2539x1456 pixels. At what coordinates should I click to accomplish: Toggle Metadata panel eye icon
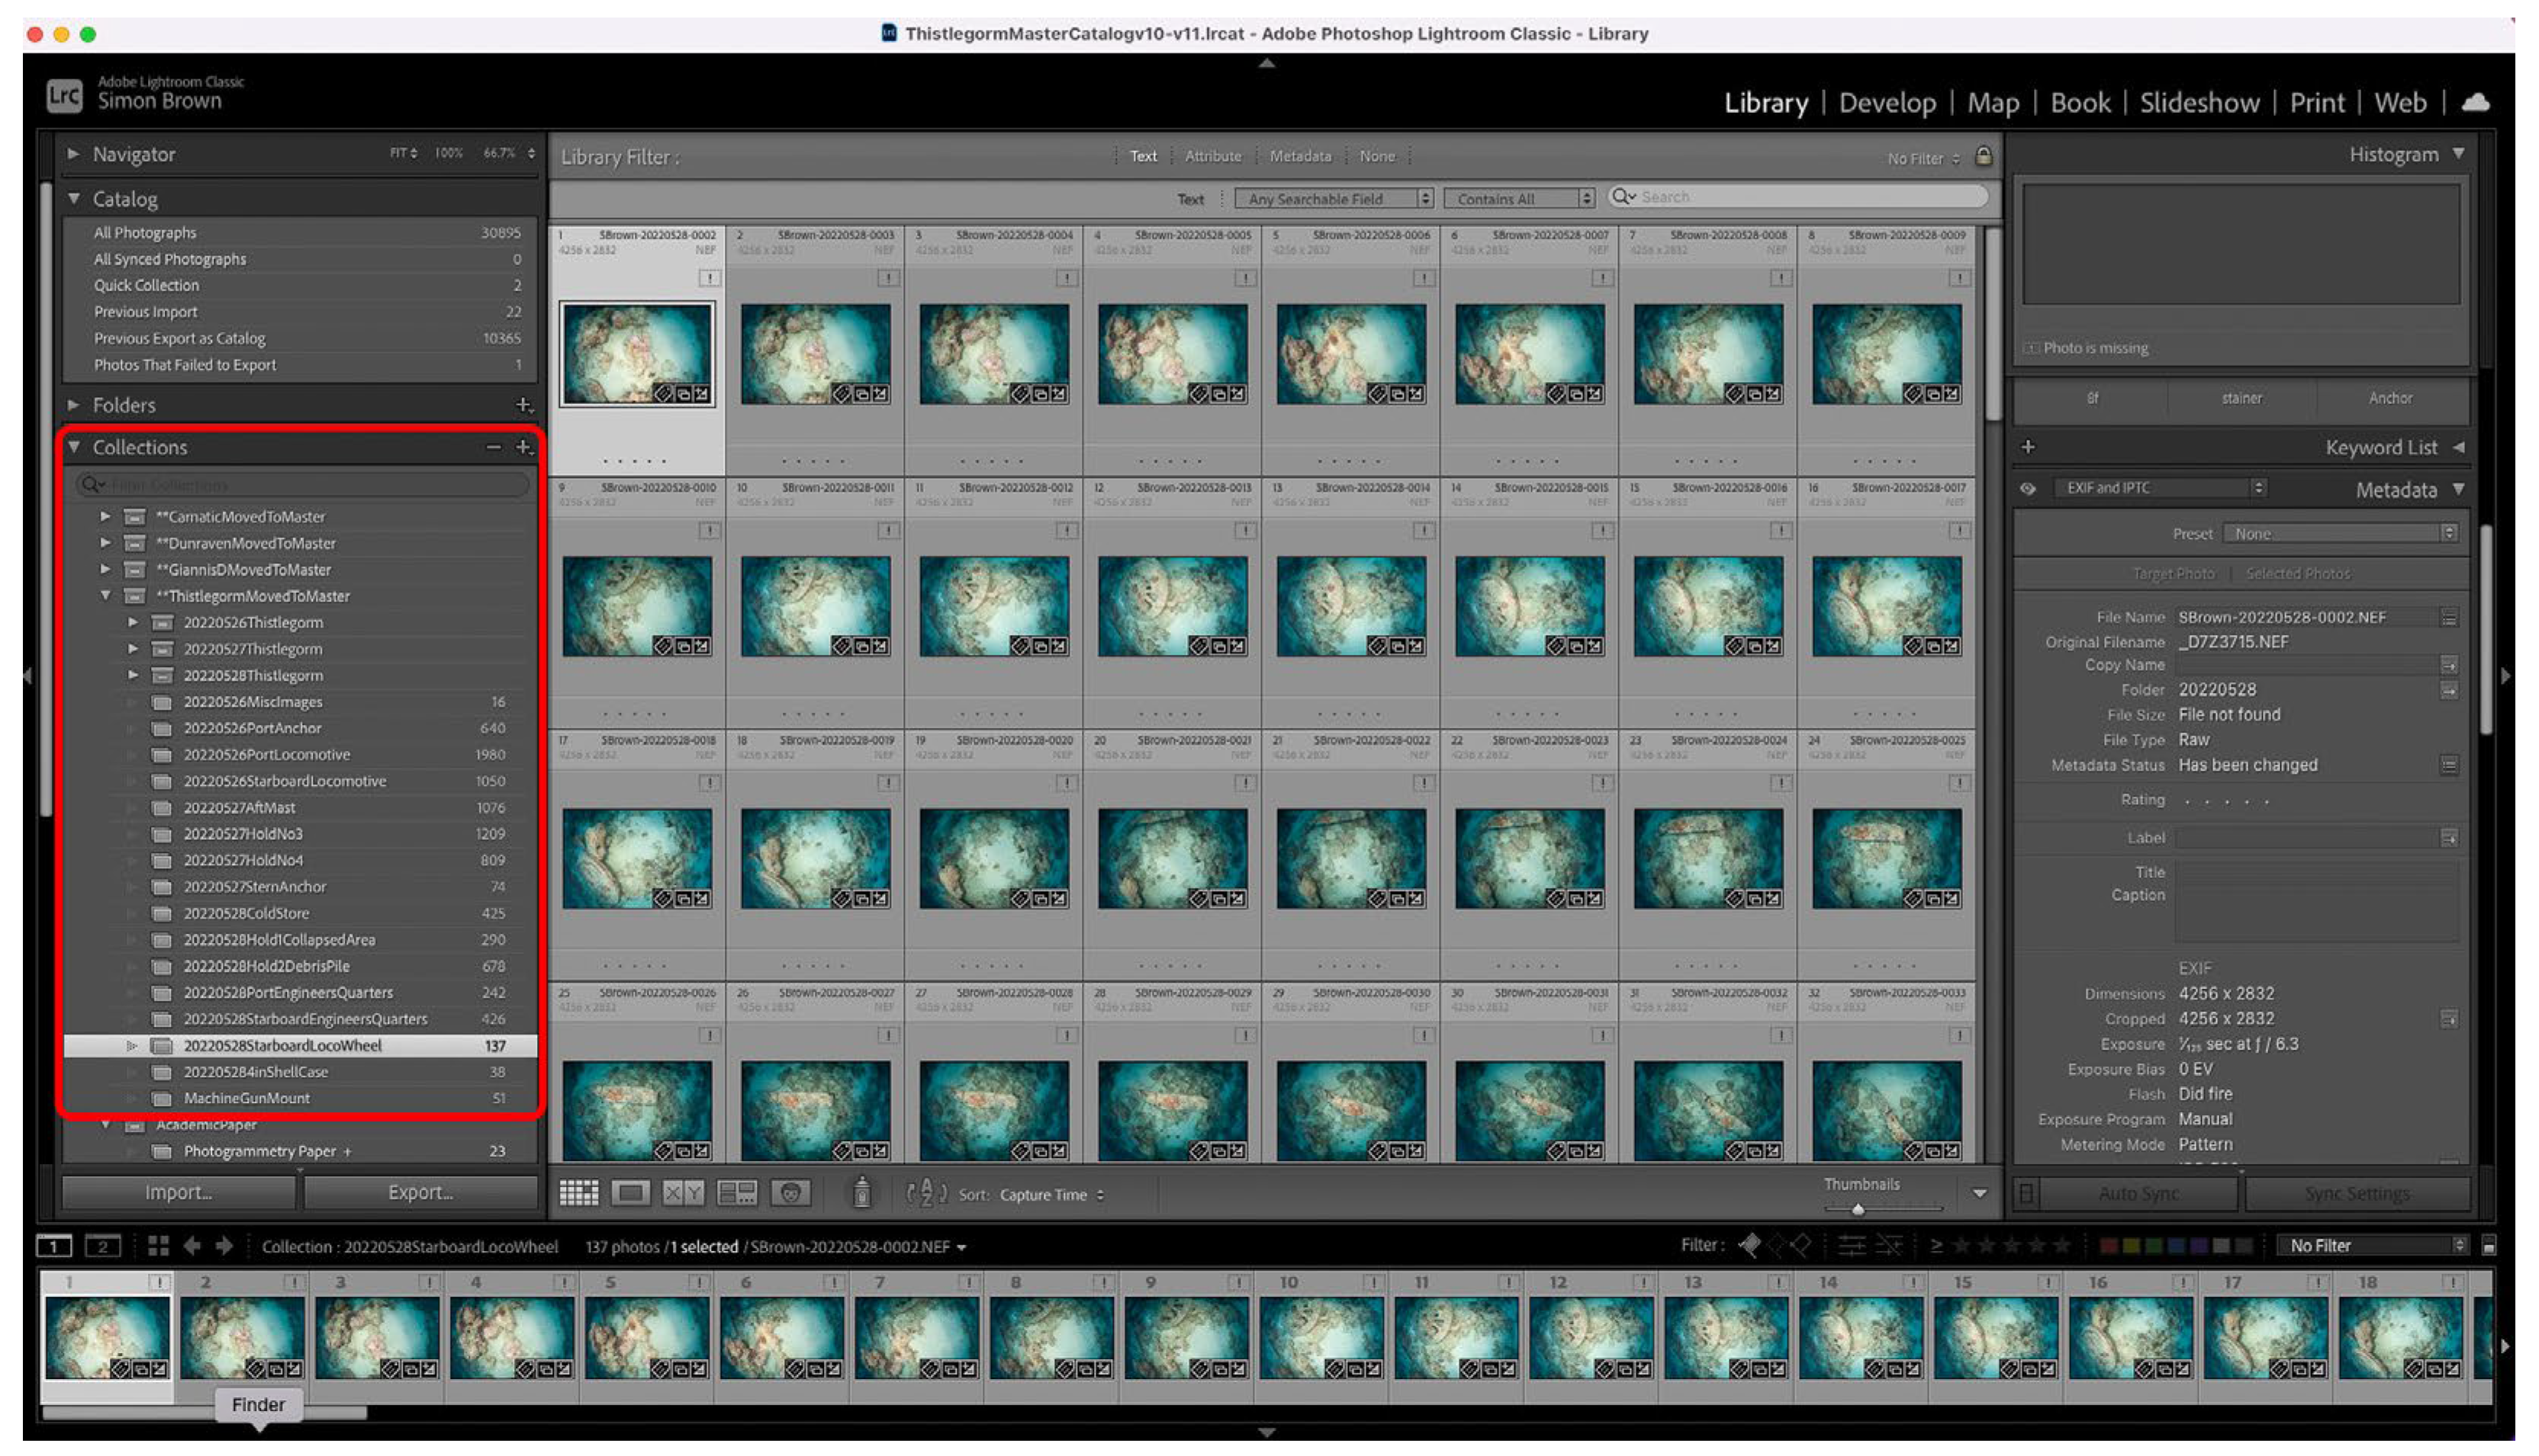(x=2028, y=488)
